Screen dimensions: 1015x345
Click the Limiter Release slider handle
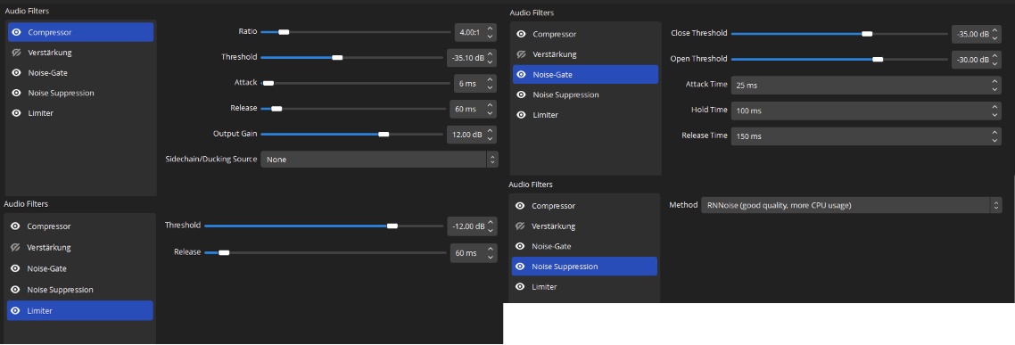pyautogui.click(x=224, y=252)
